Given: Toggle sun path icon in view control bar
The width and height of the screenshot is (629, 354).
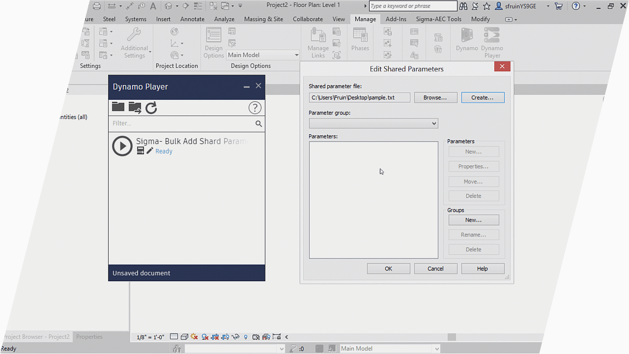Looking at the screenshot, I should tap(195, 337).
